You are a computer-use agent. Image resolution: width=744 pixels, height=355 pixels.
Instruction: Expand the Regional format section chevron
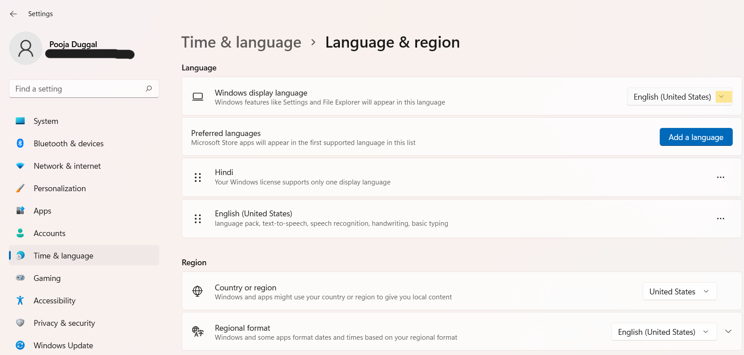pyautogui.click(x=728, y=332)
